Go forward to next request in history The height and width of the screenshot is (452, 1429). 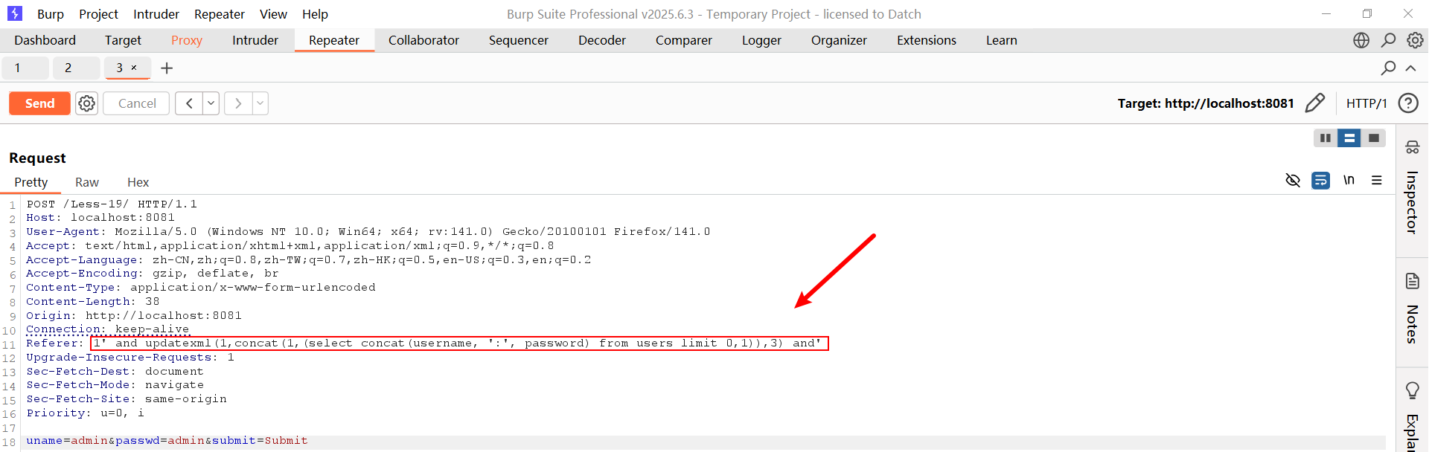pos(238,103)
